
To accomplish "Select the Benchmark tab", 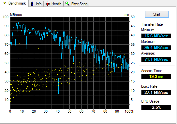I will (14, 3).
